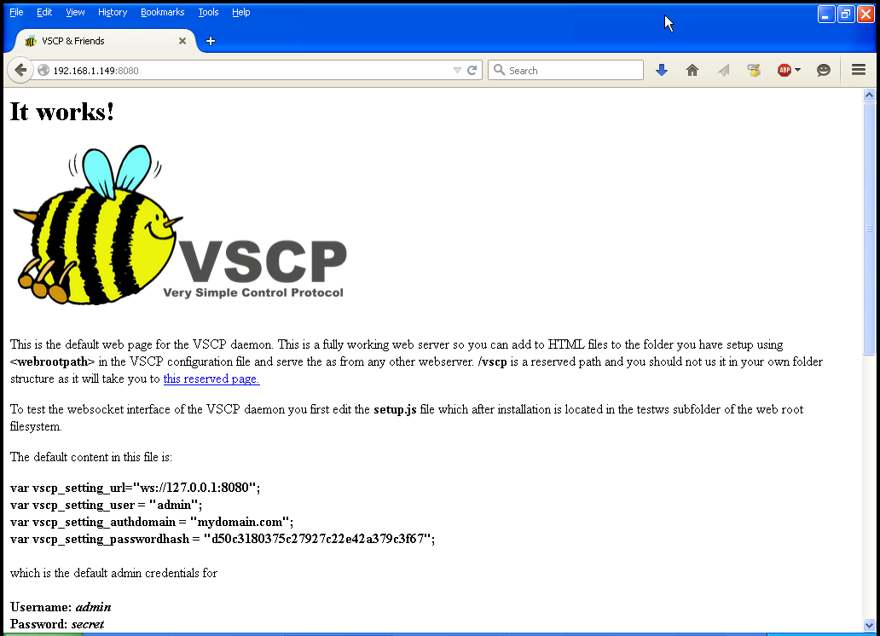This screenshot has width=880, height=636.
Task: Open the History menu
Action: click(113, 12)
